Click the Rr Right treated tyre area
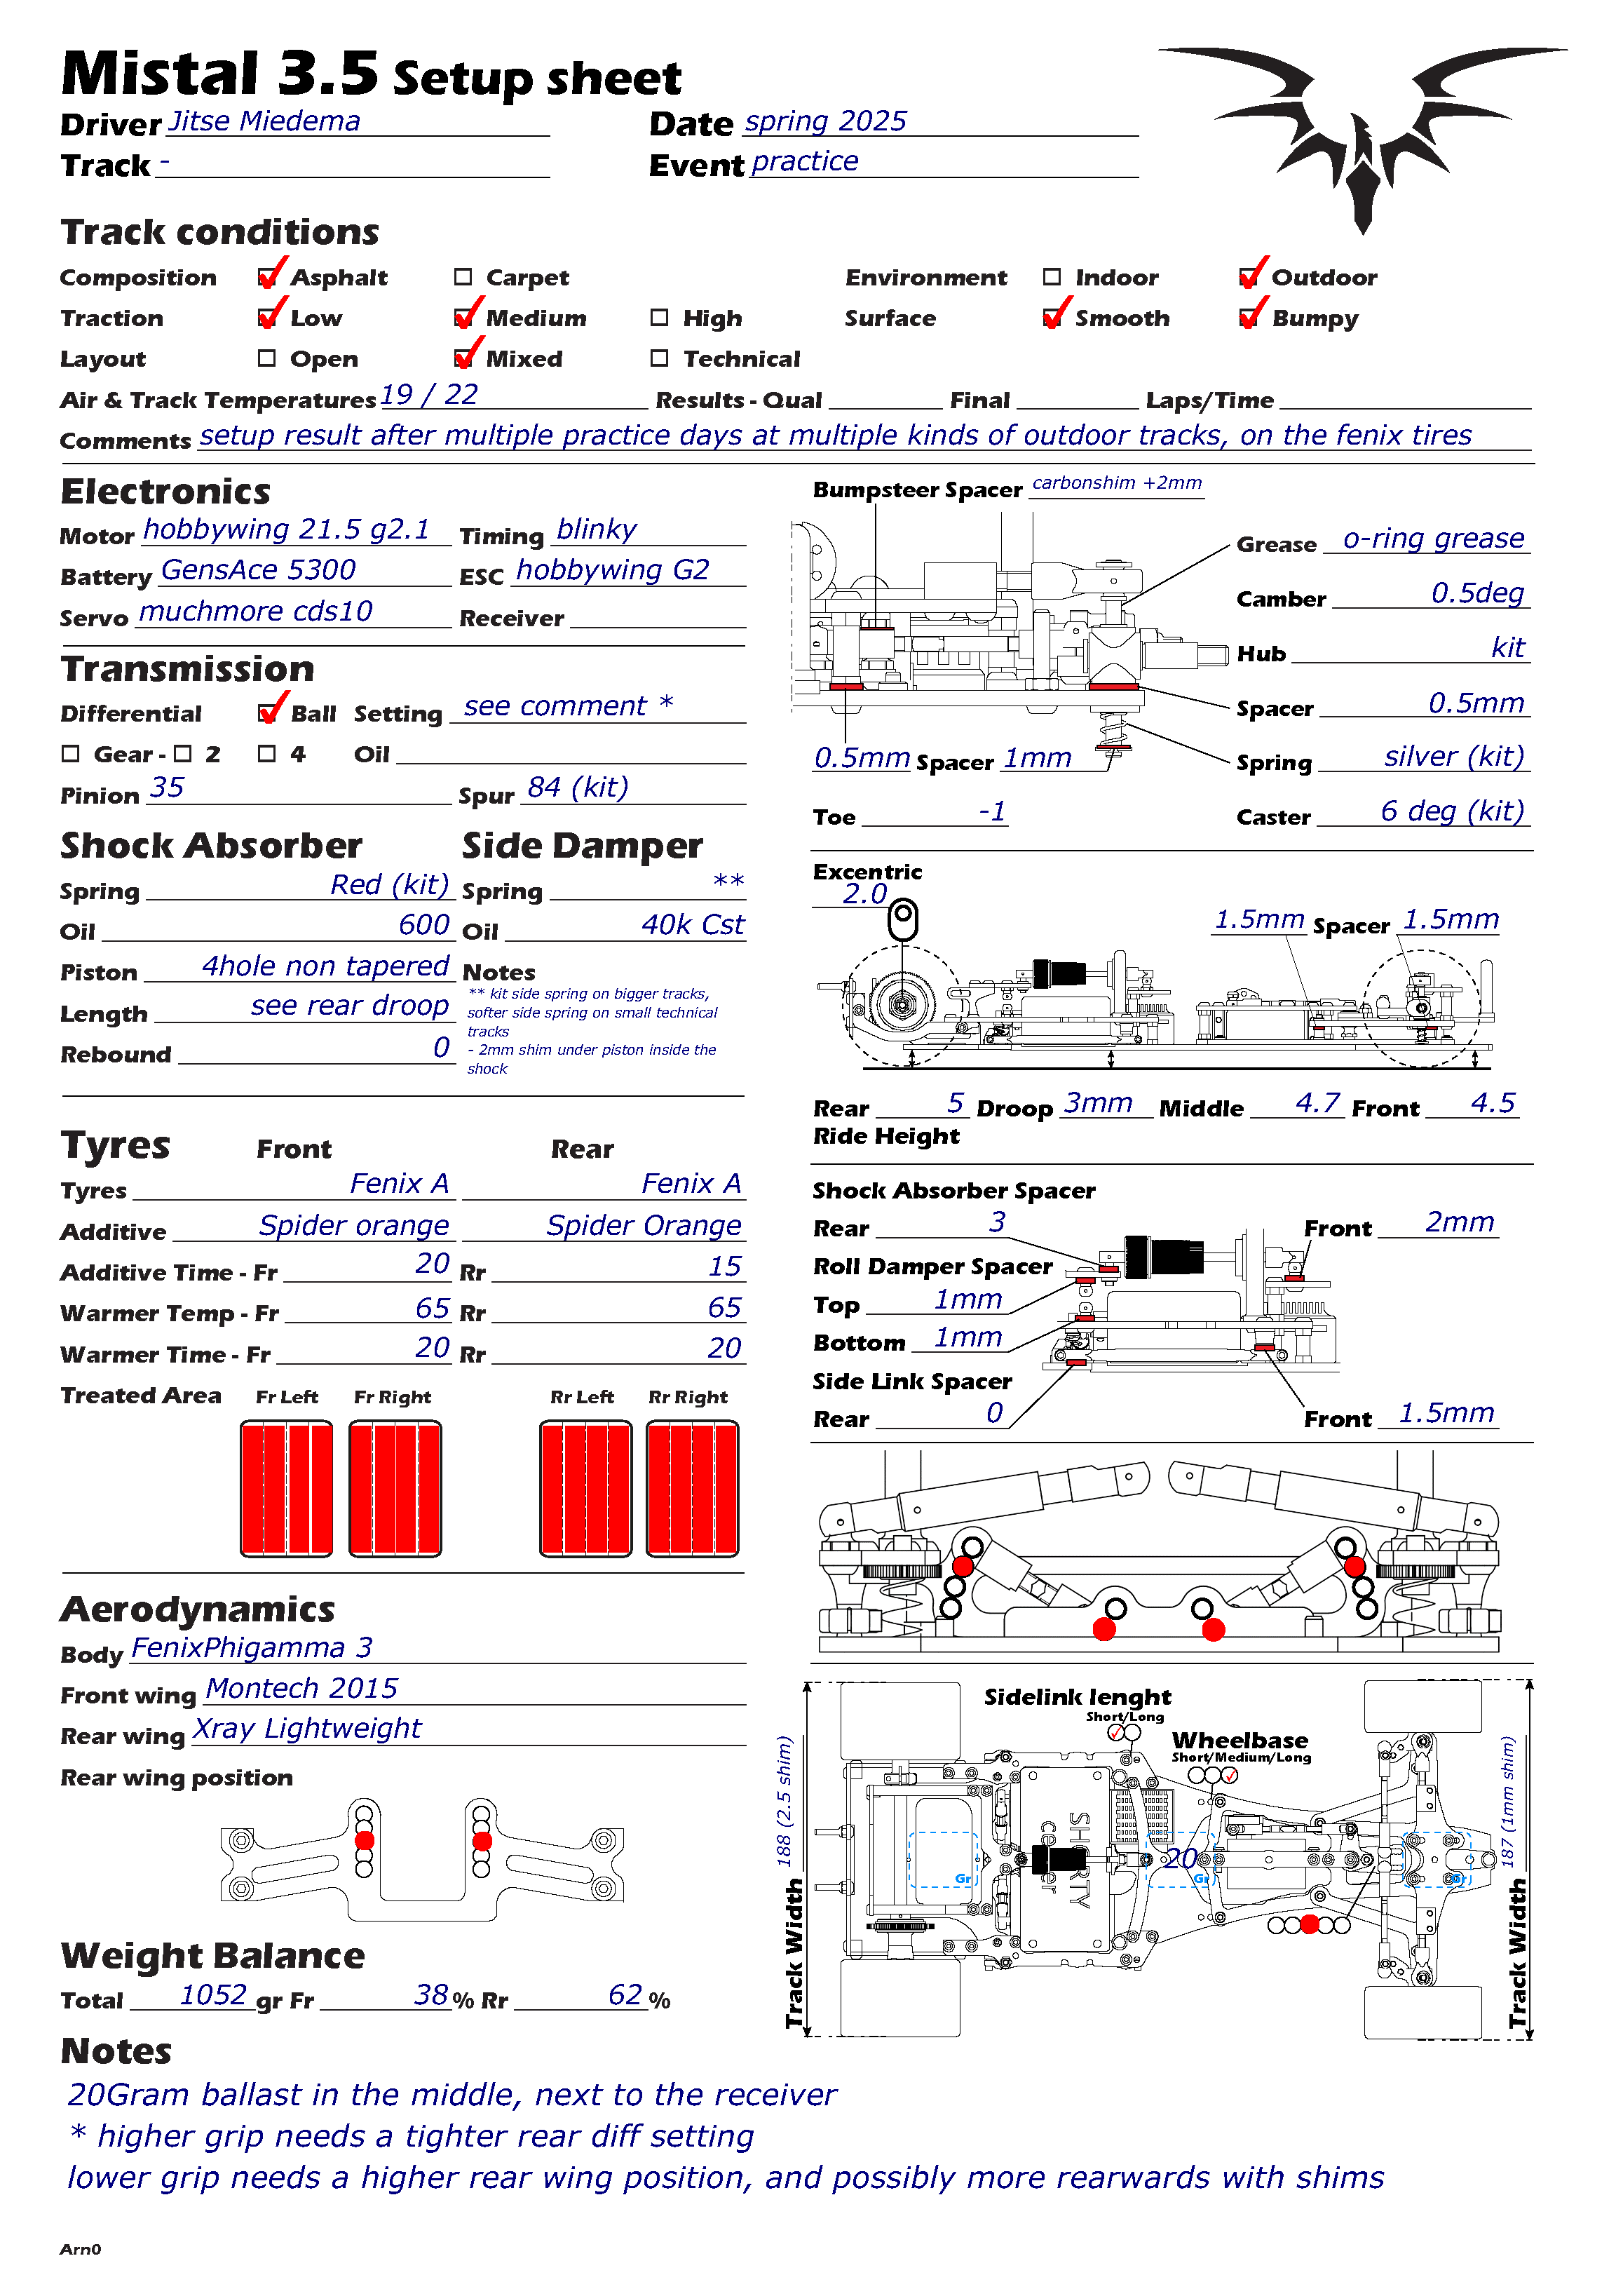 (x=692, y=1488)
